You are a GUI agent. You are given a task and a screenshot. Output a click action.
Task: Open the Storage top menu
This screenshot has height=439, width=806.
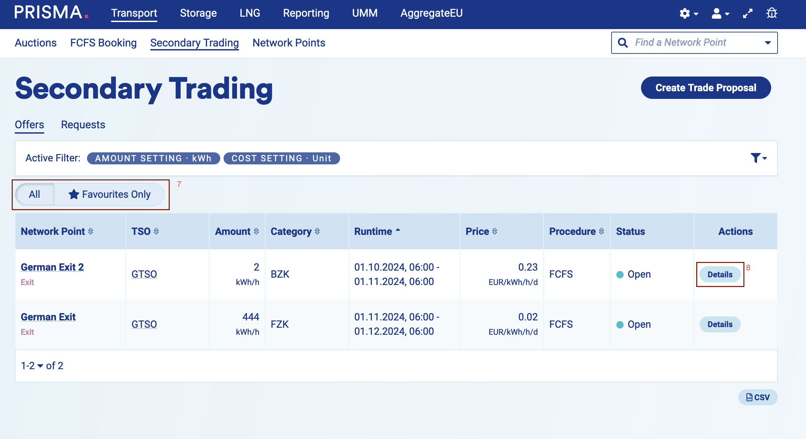[x=198, y=13]
